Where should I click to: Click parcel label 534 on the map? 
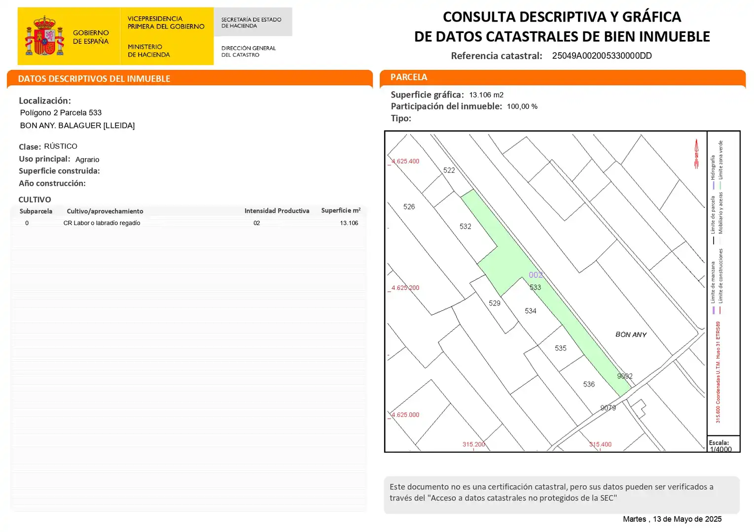click(530, 311)
